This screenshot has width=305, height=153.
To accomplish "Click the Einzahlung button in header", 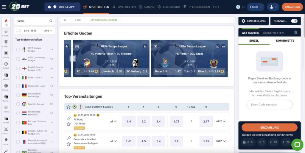I will pyautogui.click(x=292, y=7).
